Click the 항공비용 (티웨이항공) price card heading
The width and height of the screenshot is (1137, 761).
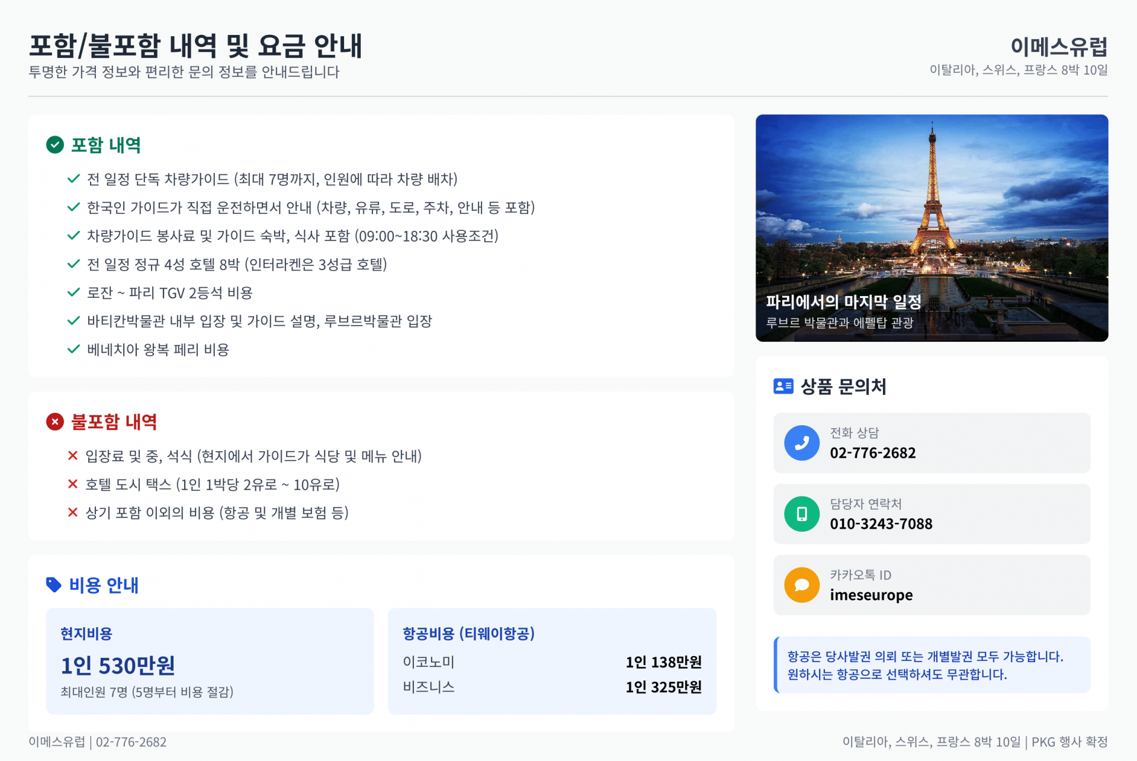tap(468, 634)
